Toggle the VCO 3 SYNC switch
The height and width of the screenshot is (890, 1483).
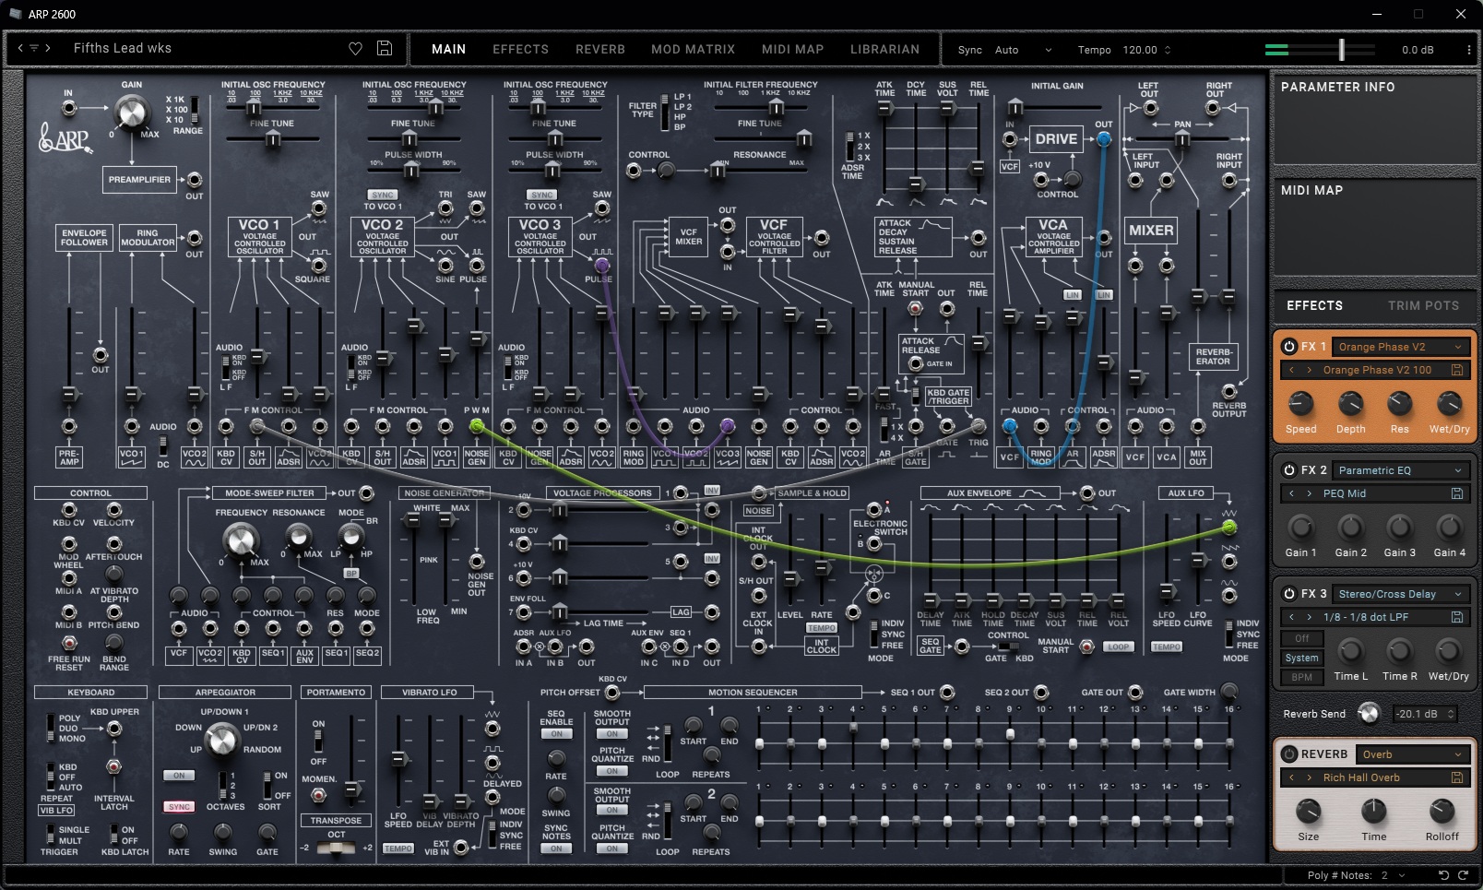[542, 196]
